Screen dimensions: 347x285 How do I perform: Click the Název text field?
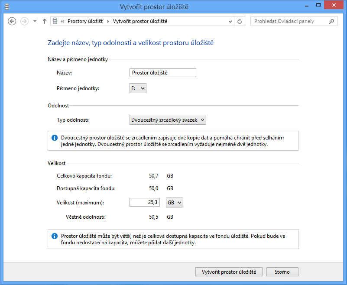coord(163,73)
